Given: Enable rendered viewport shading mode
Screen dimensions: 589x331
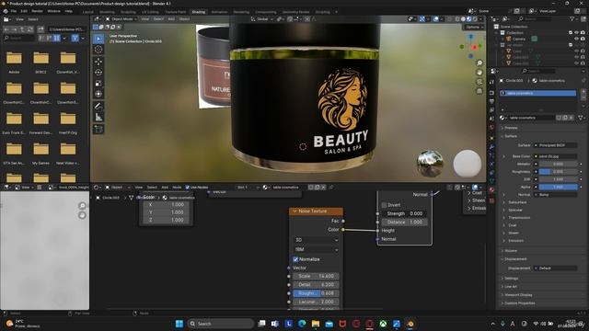Looking at the screenshot, I should coord(475,18).
